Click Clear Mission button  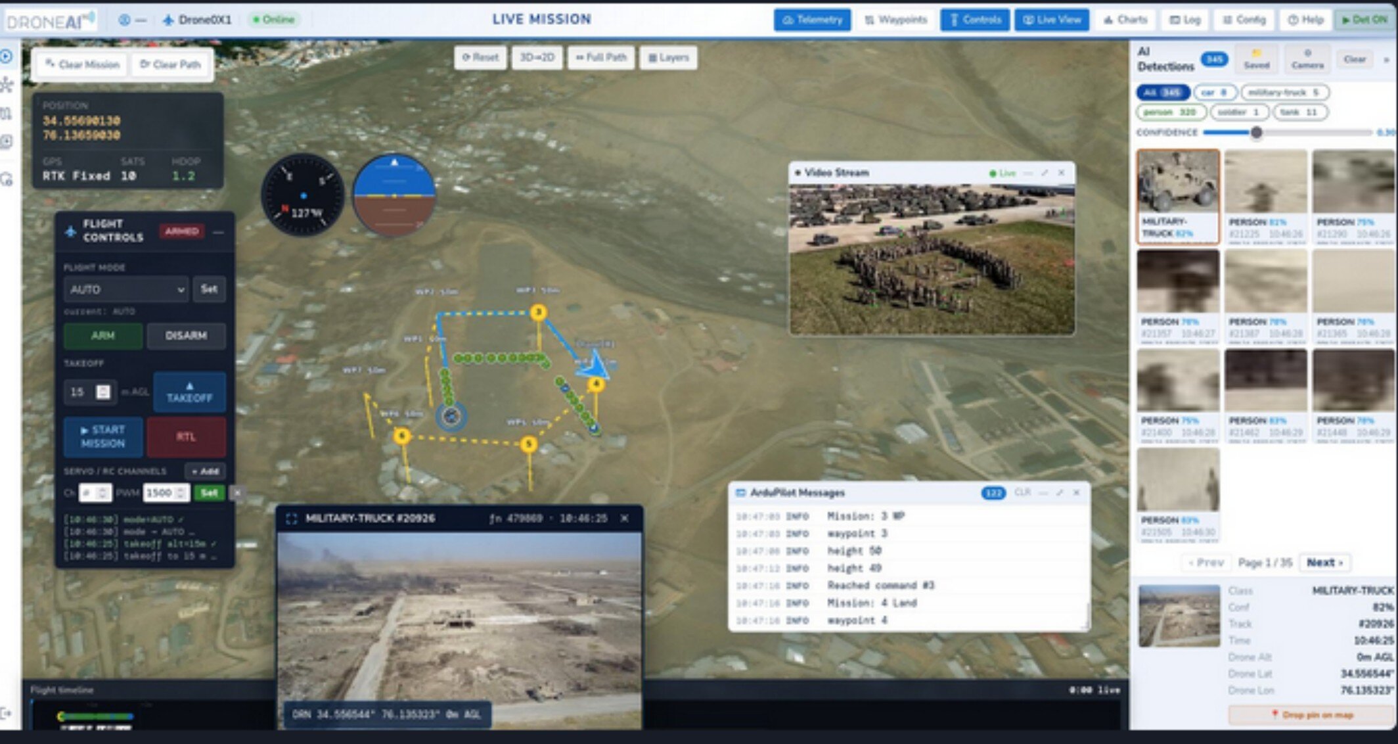click(82, 64)
